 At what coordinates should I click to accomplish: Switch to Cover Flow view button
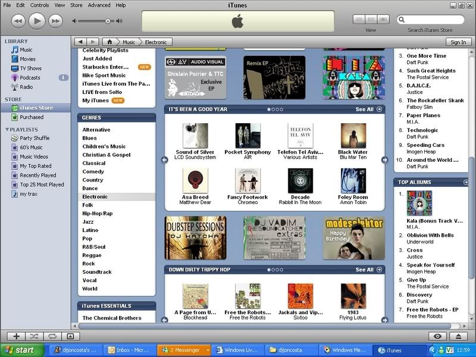pyautogui.click(x=383, y=20)
